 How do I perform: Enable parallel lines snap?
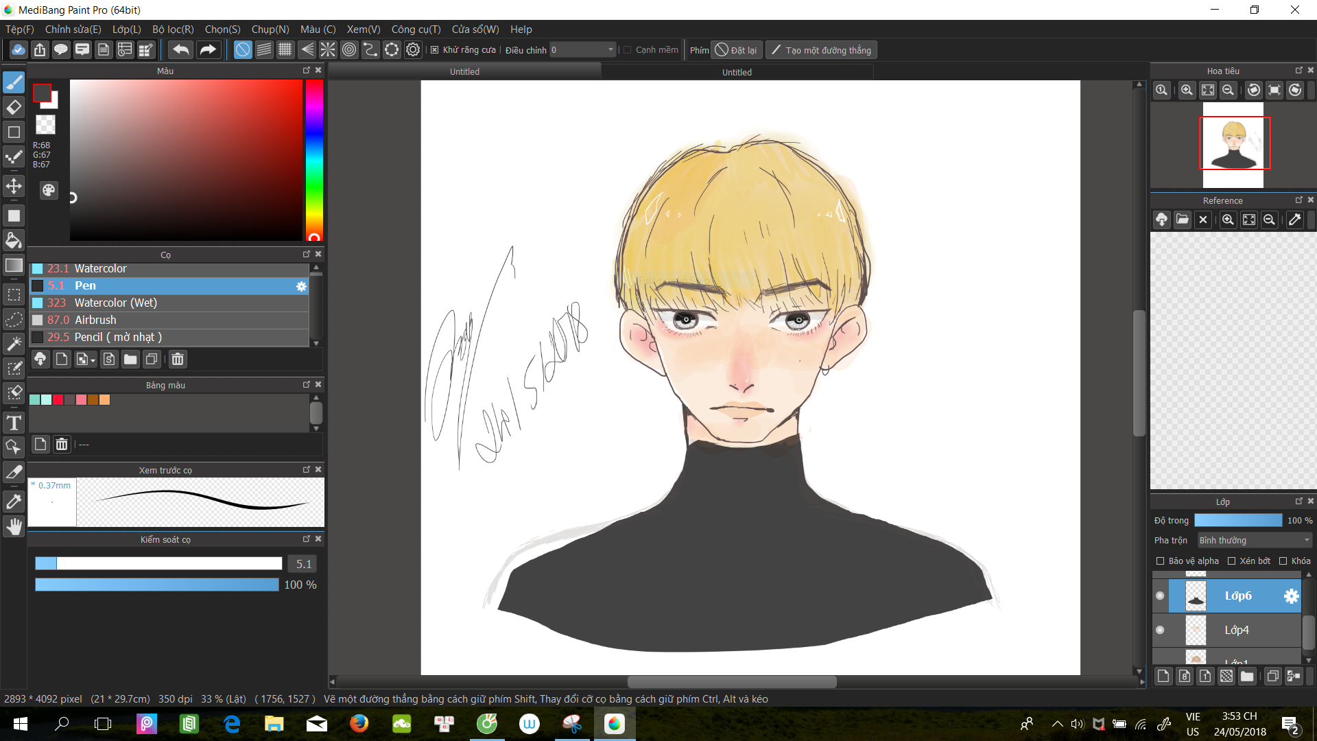point(264,49)
